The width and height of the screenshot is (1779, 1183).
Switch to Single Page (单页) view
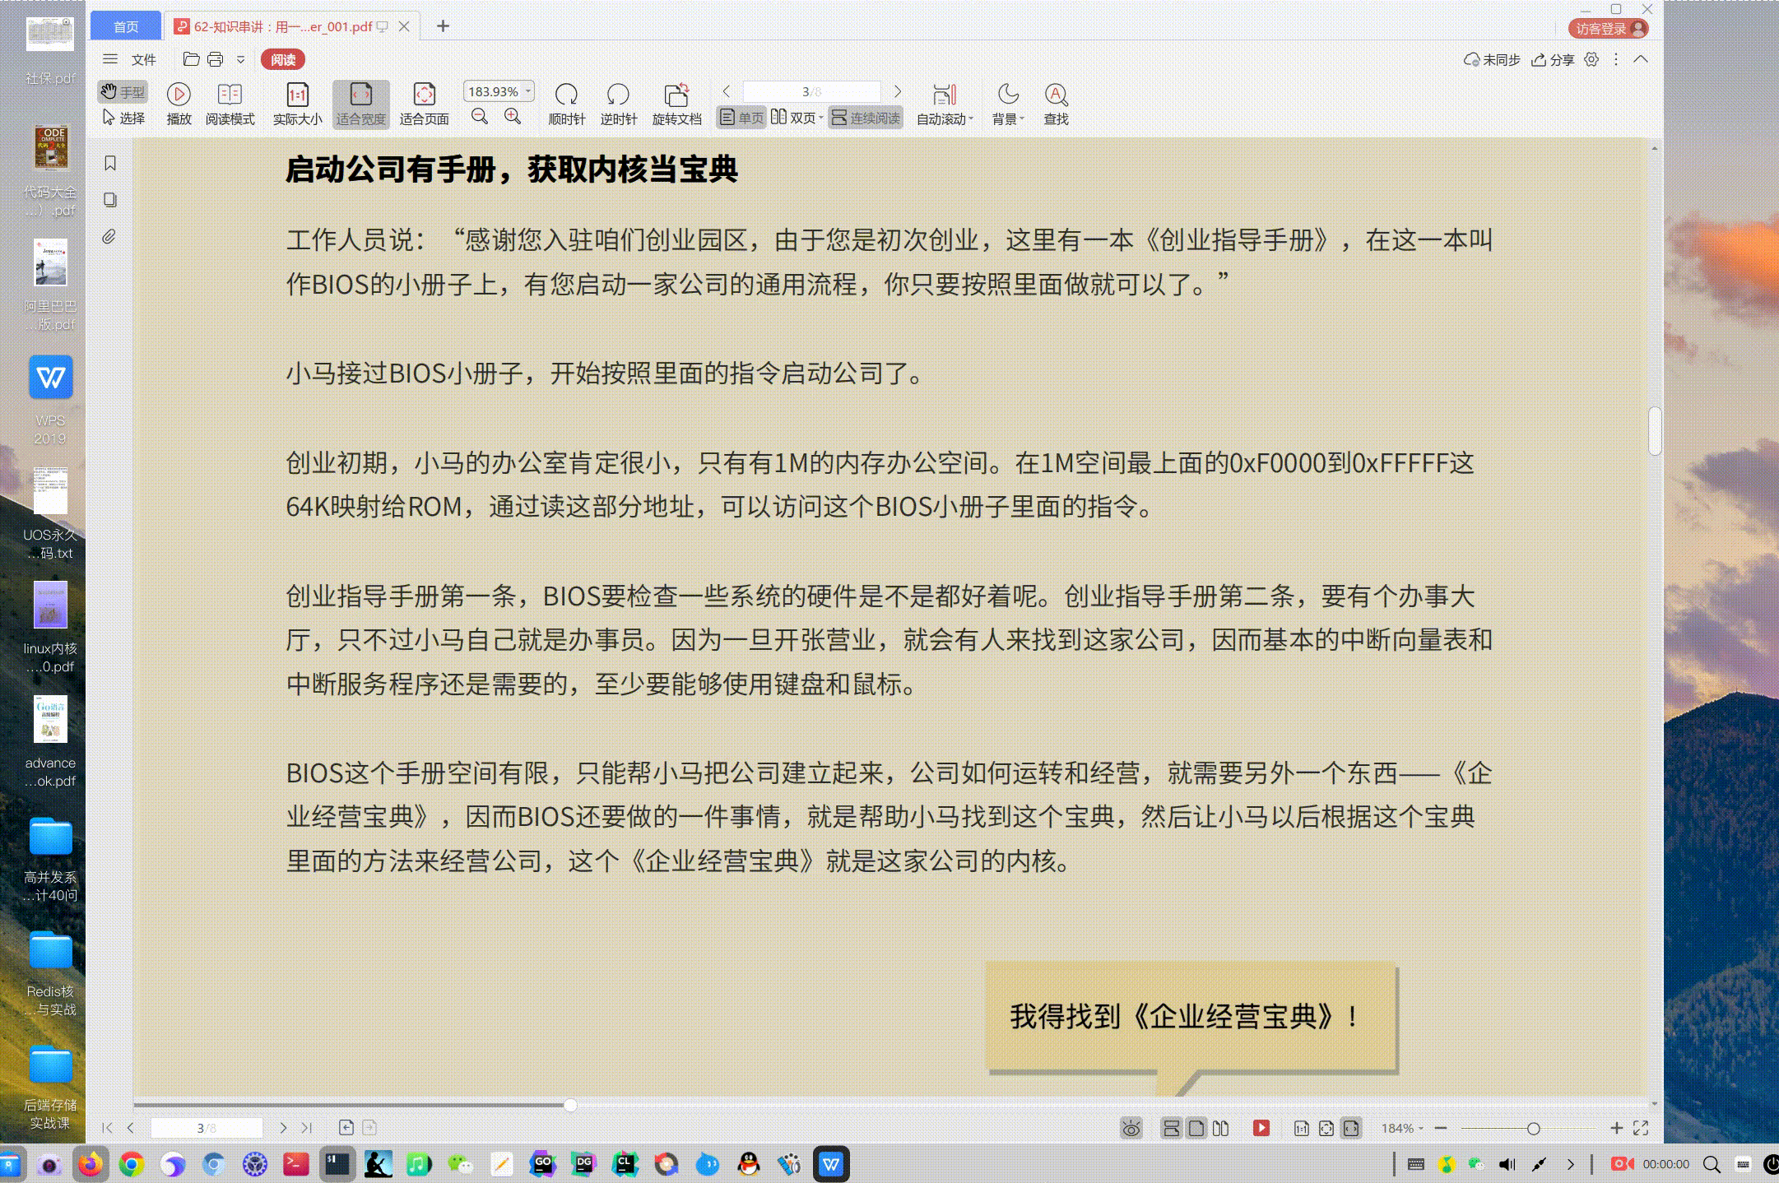point(741,118)
